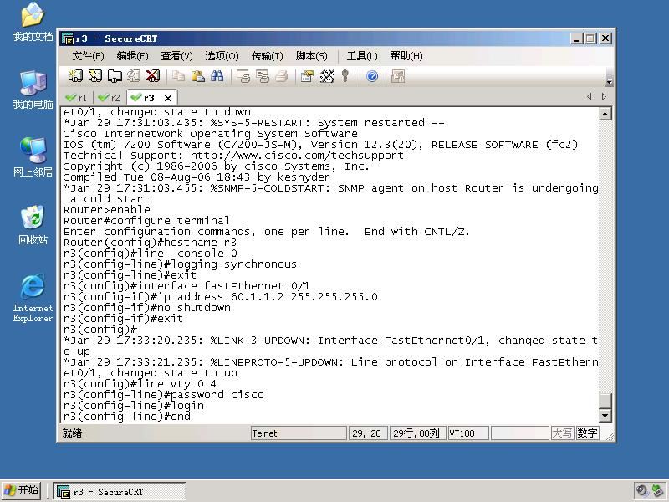Image resolution: width=669 pixels, height=502 pixels.
Task: Open the 传输(T) menu
Action: [x=267, y=56]
